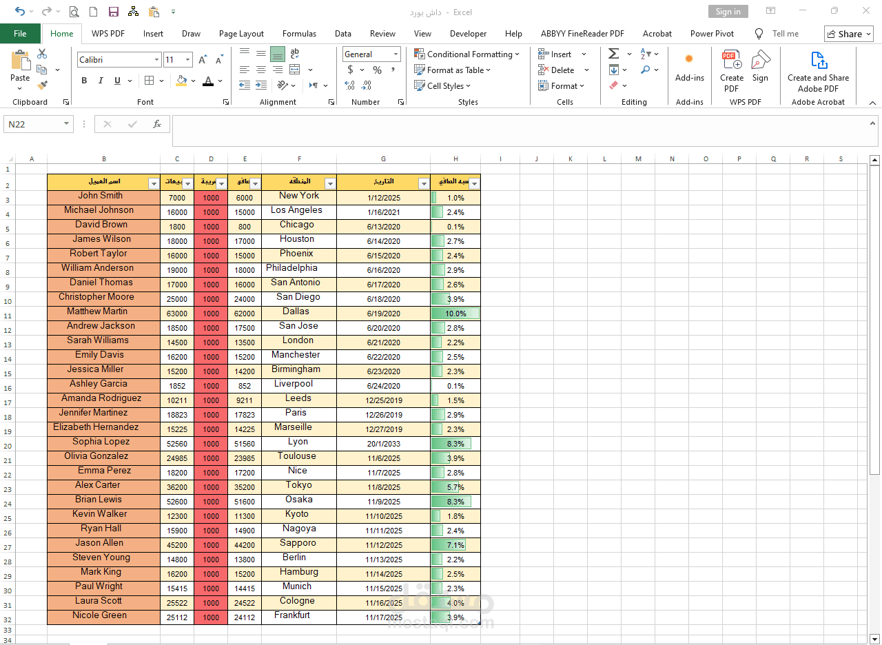Click the Increase Decimal icon
Viewport: 882px width, 645px height.
(351, 86)
